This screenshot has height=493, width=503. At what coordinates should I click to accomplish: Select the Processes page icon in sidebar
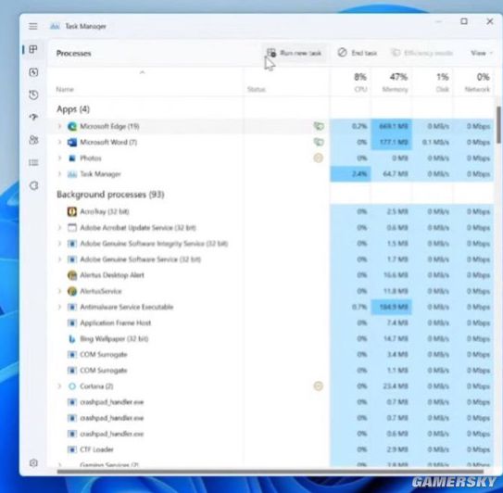point(33,49)
